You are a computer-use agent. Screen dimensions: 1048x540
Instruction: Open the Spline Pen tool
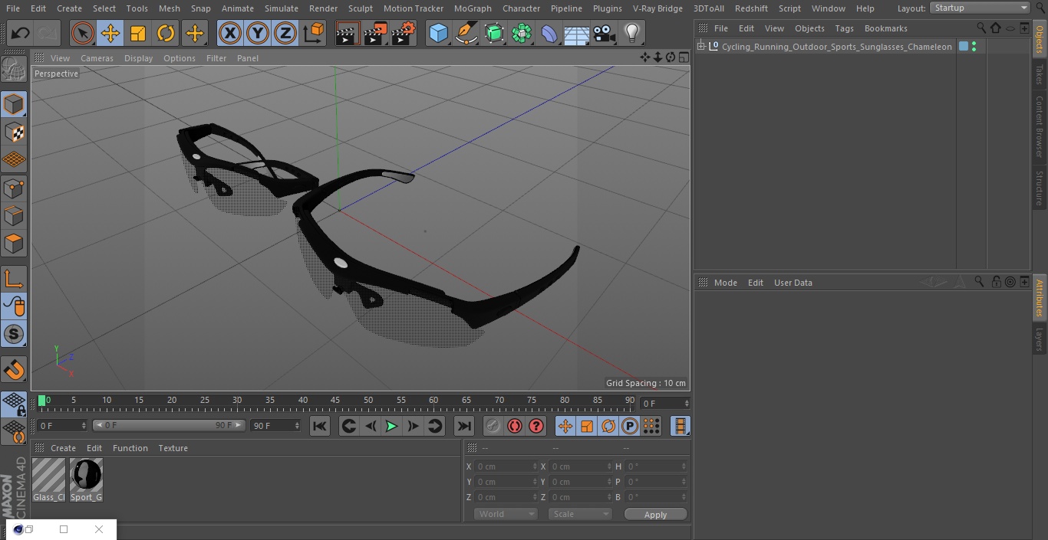pos(466,34)
